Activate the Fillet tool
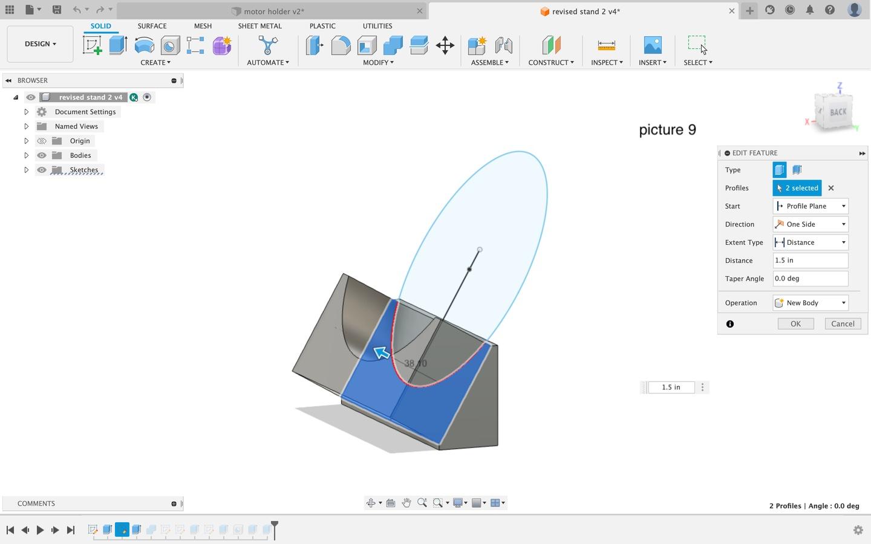 click(x=341, y=45)
